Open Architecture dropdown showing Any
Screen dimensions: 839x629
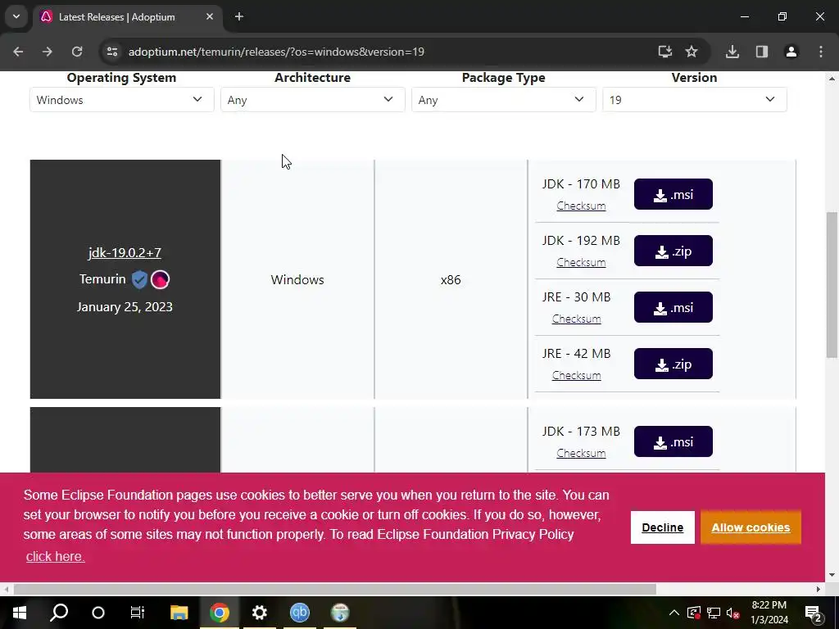coord(312,99)
